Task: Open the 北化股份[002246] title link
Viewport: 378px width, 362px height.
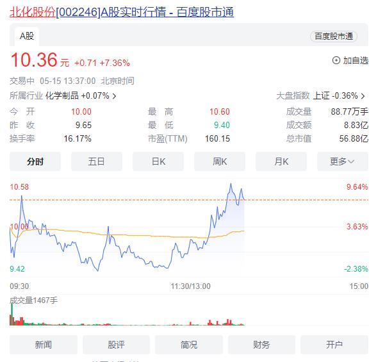Action: pyautogui.click(x=122, y=12)
